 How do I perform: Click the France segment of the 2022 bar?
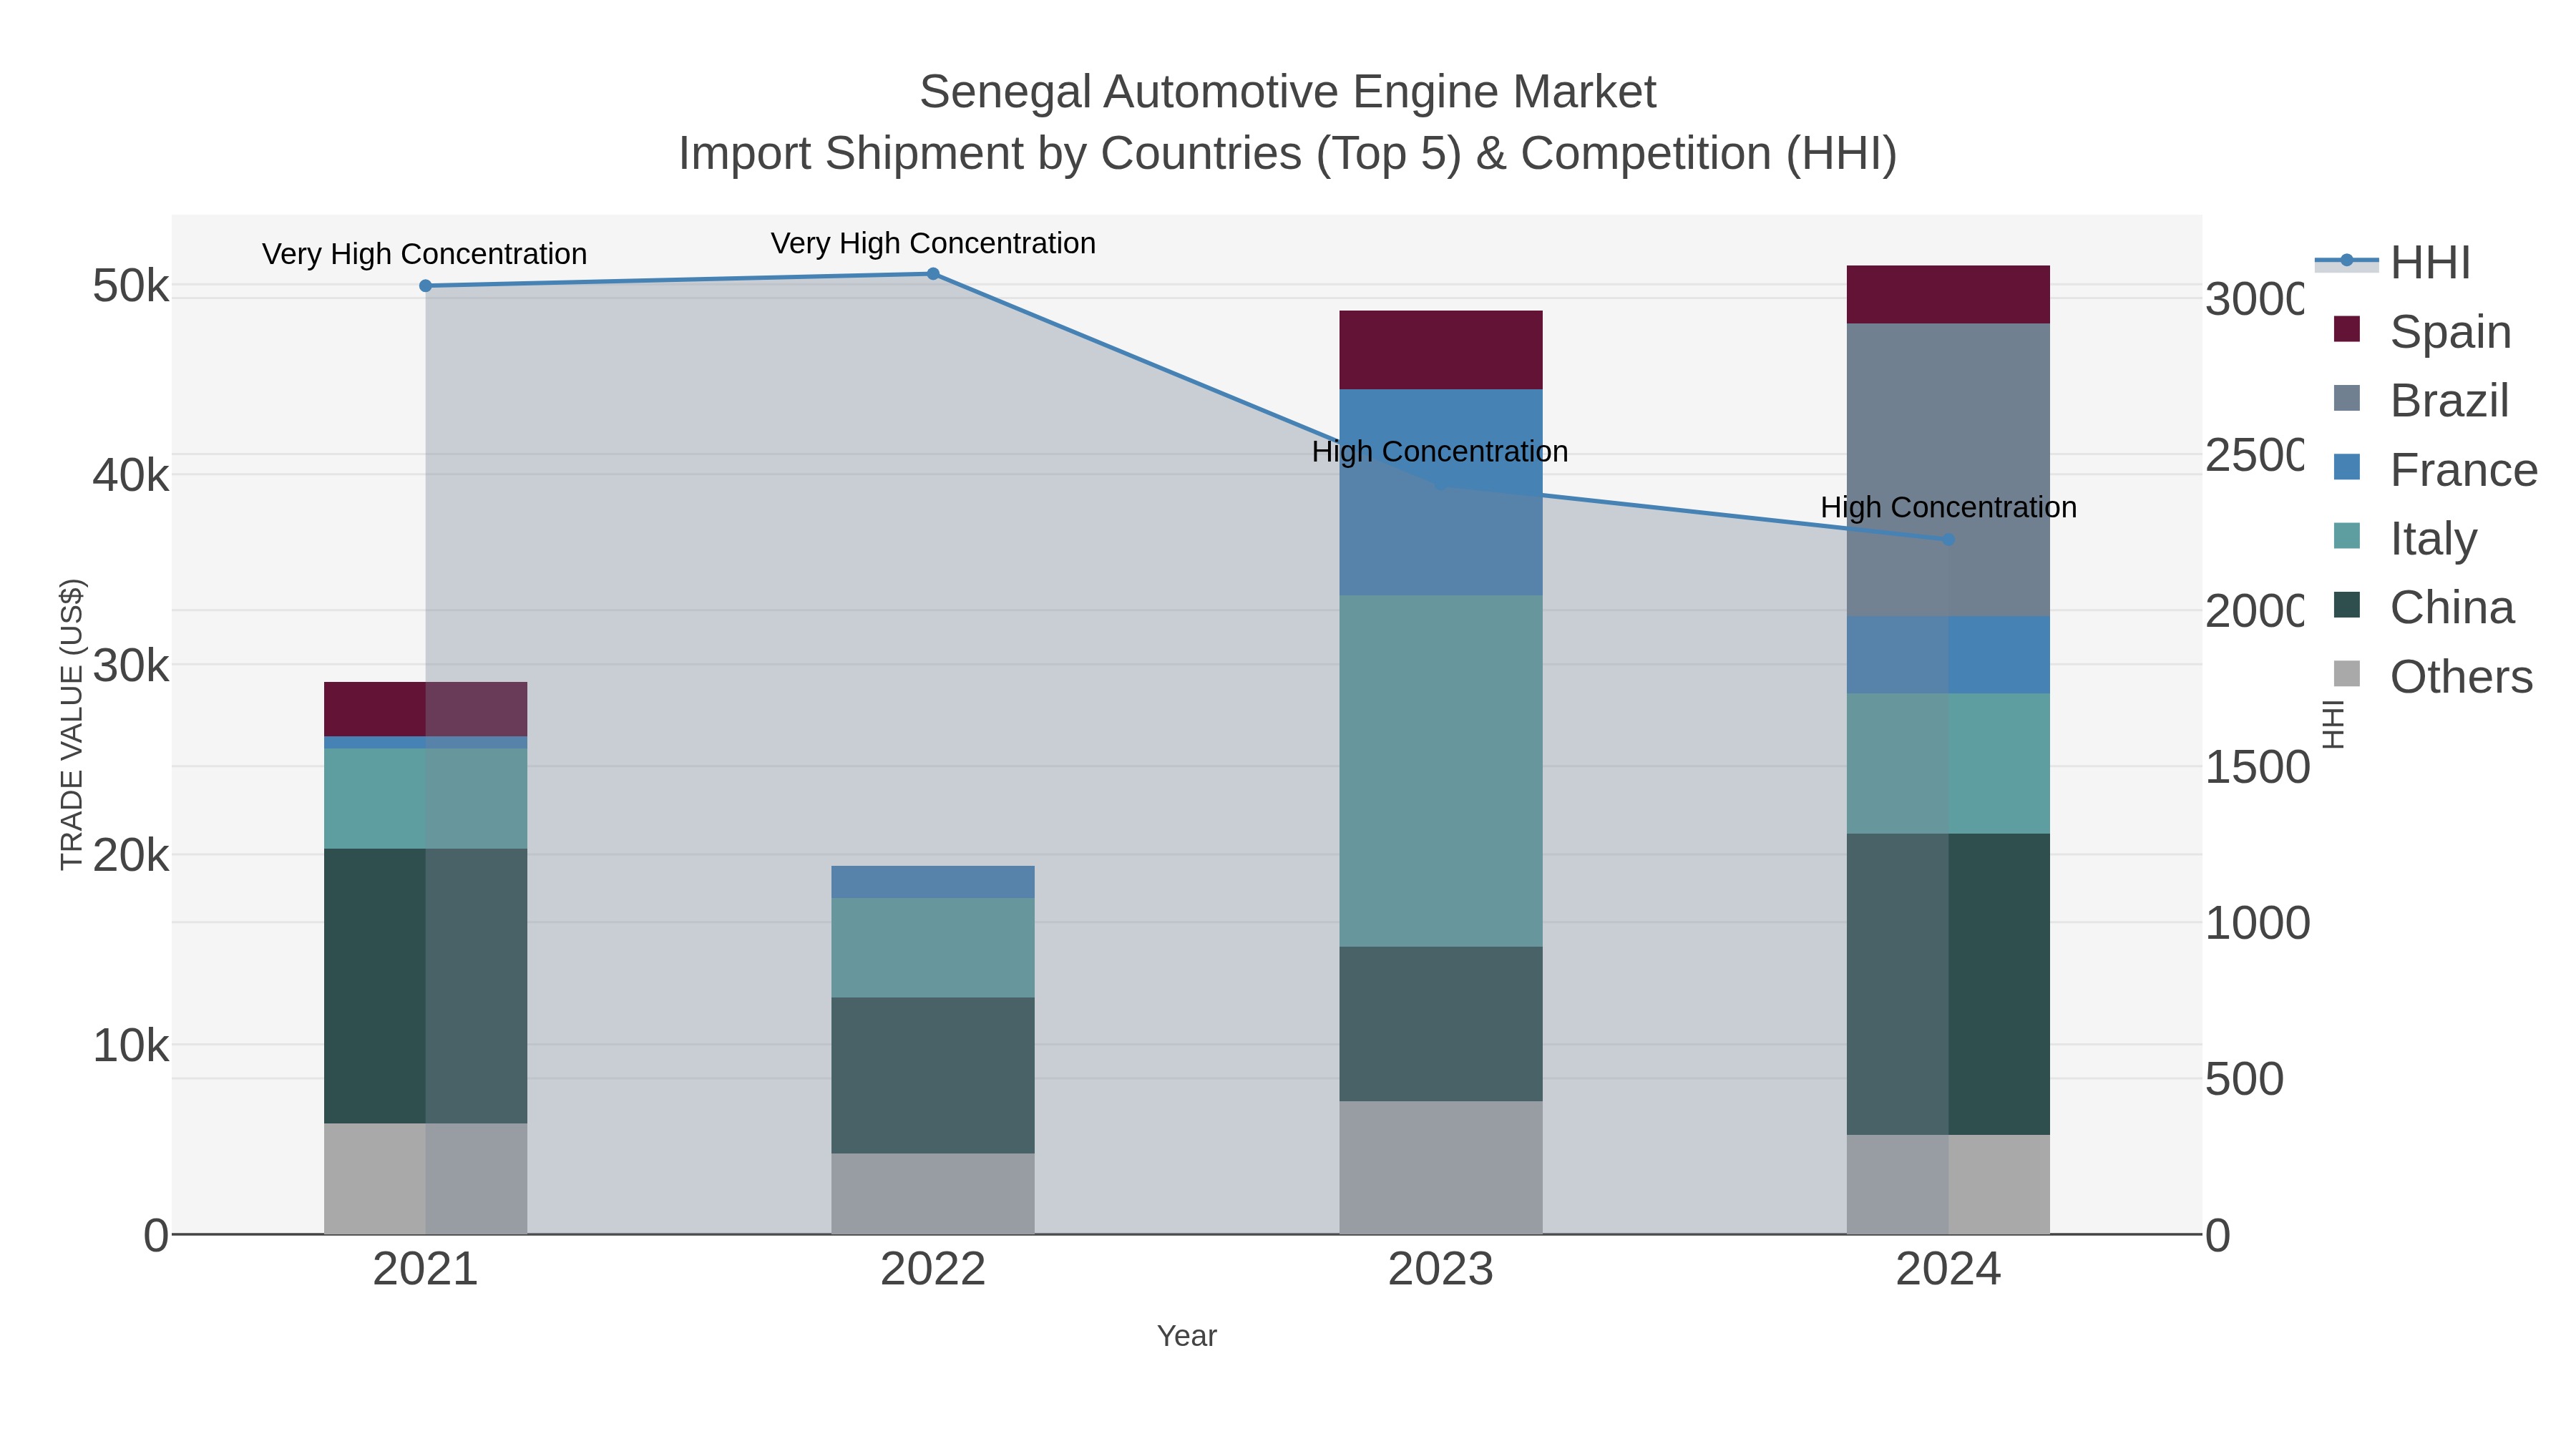tap(933, 882)
